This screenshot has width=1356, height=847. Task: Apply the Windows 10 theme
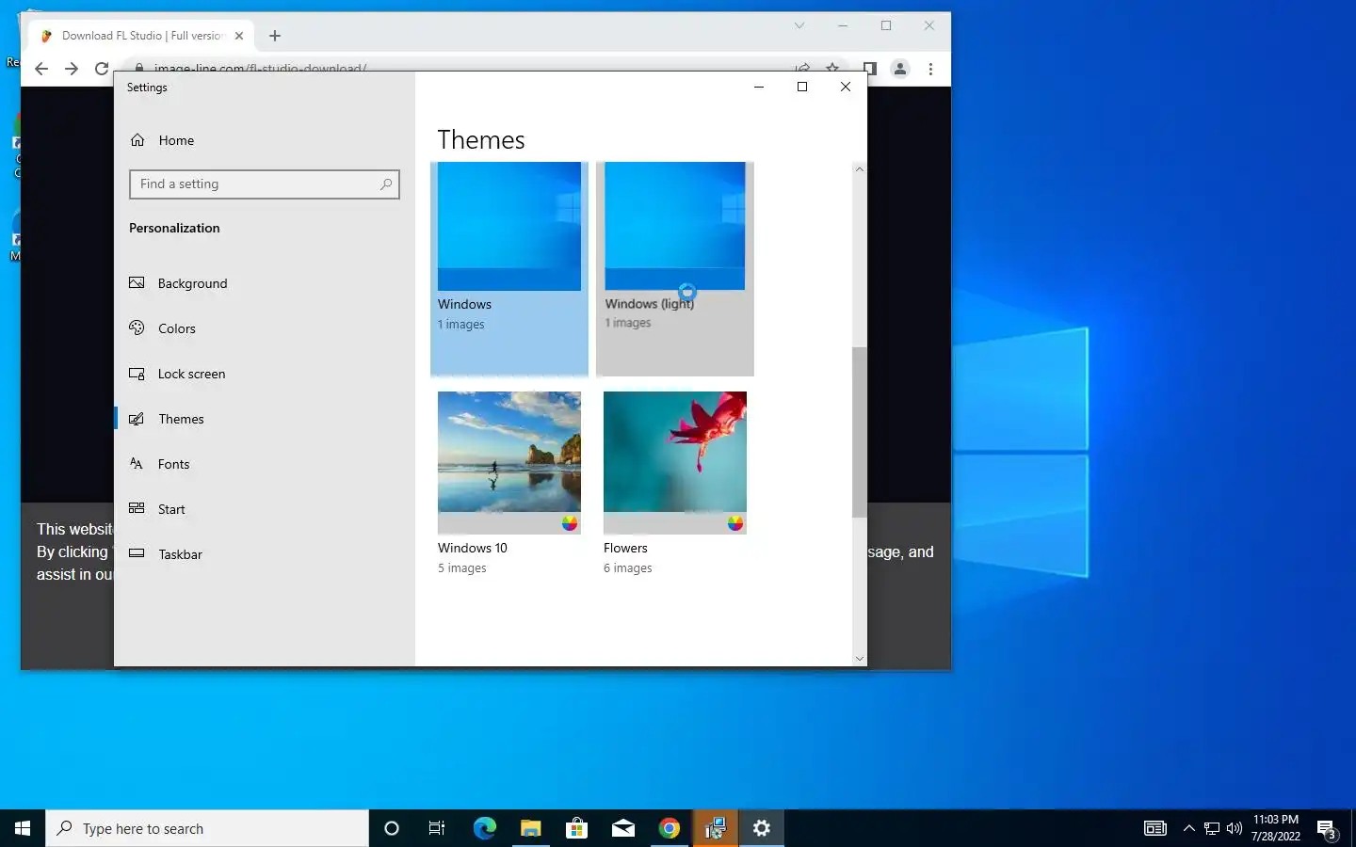click(509, 484)
